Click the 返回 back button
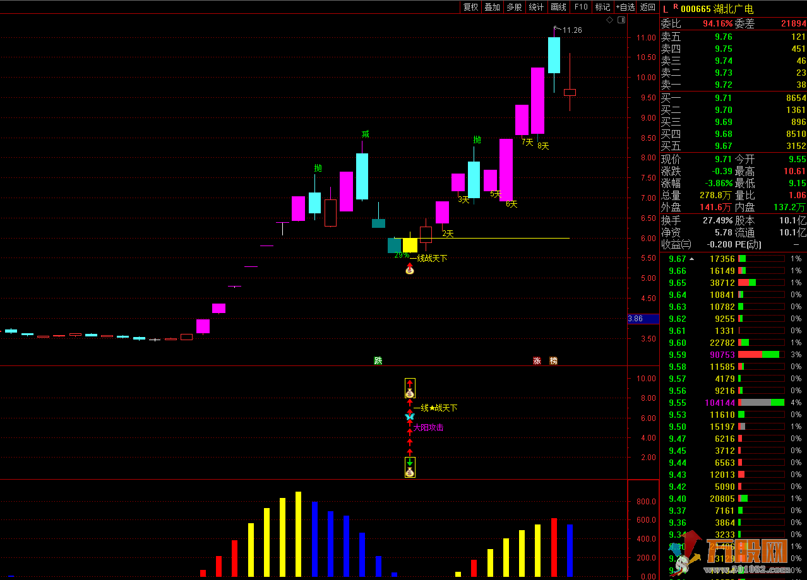The height and width of the screenshot is (580, 807). point(648,7)
